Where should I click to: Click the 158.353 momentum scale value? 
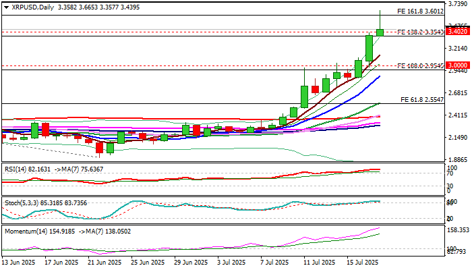click(x=459, y=230)
